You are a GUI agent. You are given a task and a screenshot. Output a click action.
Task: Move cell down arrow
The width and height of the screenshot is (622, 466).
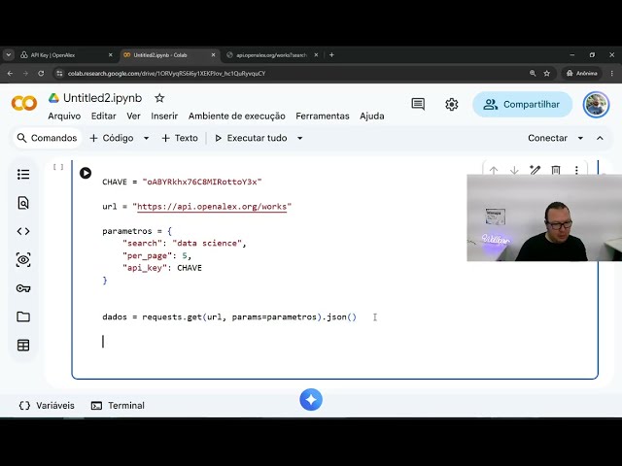click(x=514, y=171)
